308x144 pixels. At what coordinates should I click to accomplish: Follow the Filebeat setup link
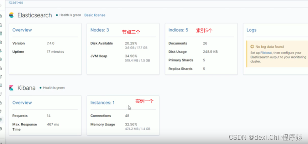266,53
